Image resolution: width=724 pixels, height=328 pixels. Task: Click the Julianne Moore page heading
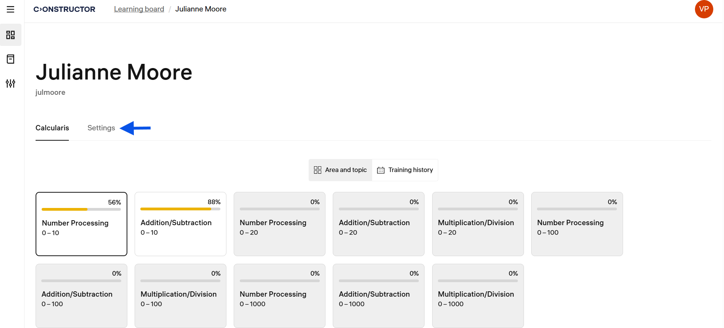click(x=114, y=72)
